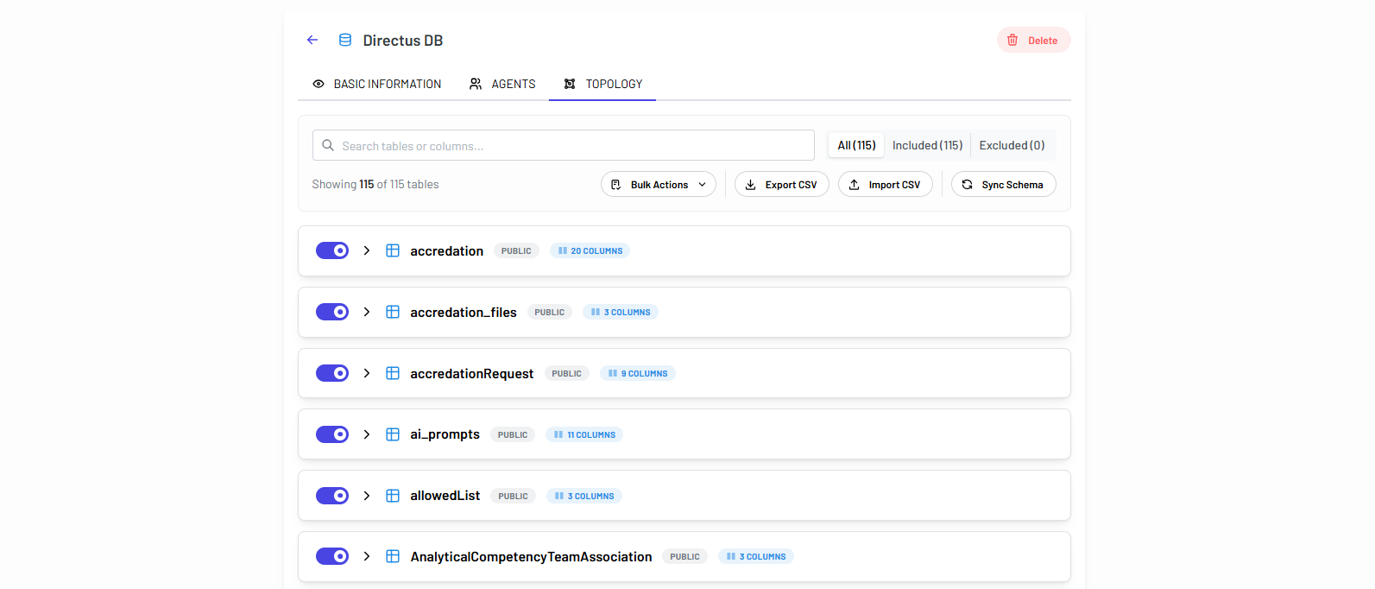
Task: Click the PUBLIC badge on accredation_files
Action: 550,312
